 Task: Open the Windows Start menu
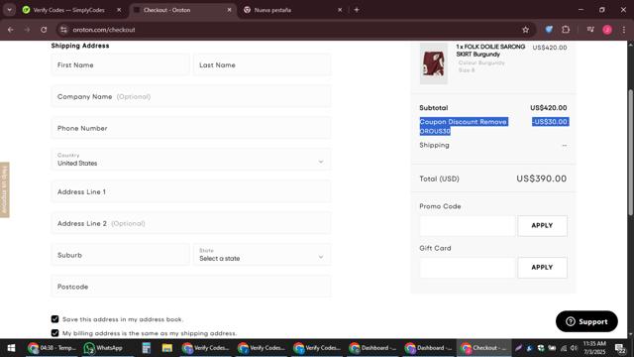point(11,348)
